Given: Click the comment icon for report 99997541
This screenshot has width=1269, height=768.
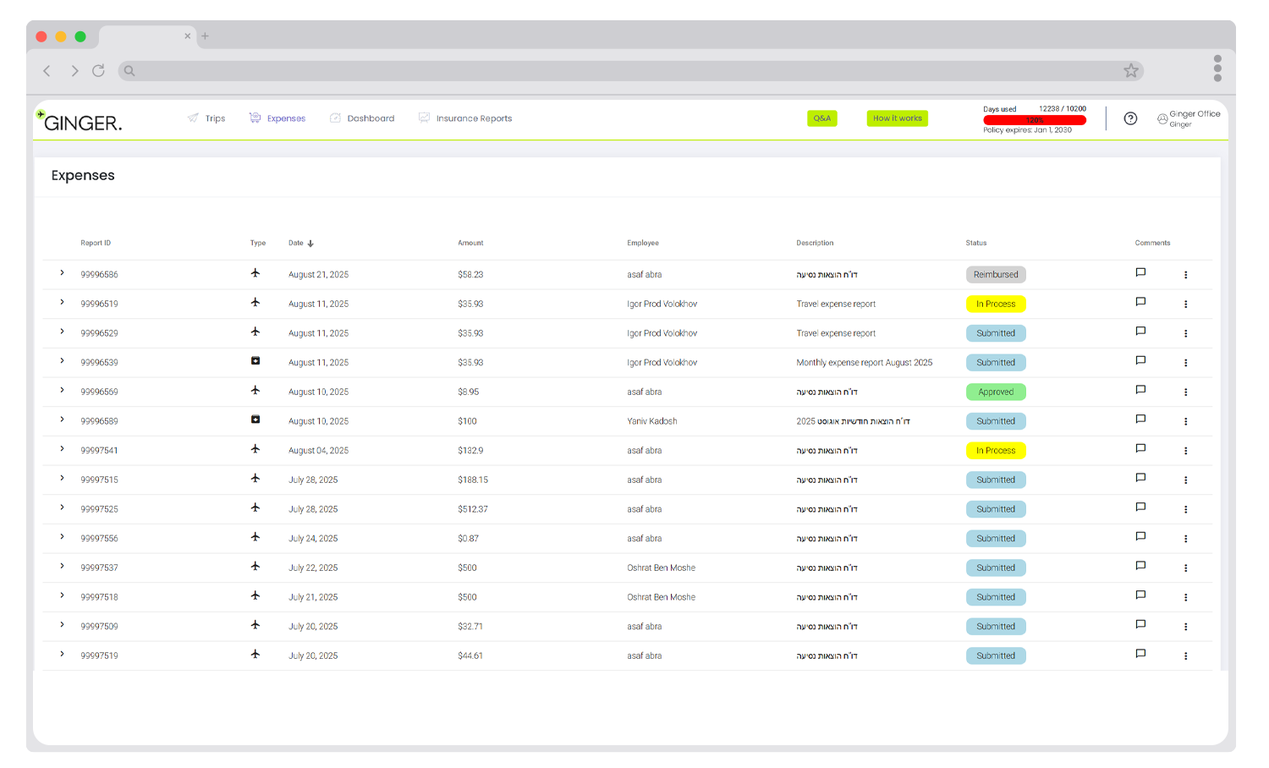Looking at the screenshot, I should point(1140,449).
